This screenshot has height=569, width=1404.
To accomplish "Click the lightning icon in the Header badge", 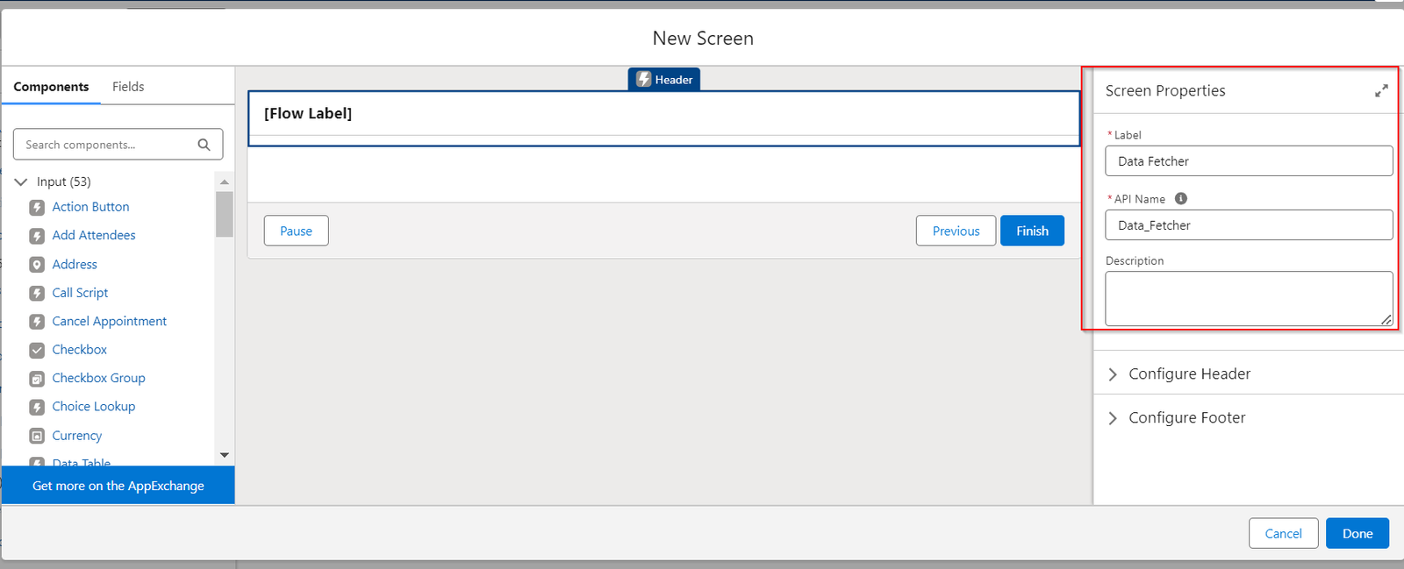I will [x=643, y=79].
